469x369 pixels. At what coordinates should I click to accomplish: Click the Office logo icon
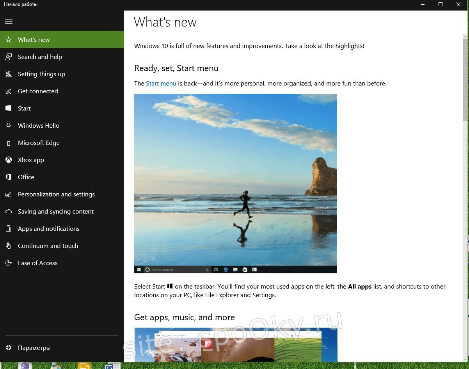coord(9,177)
